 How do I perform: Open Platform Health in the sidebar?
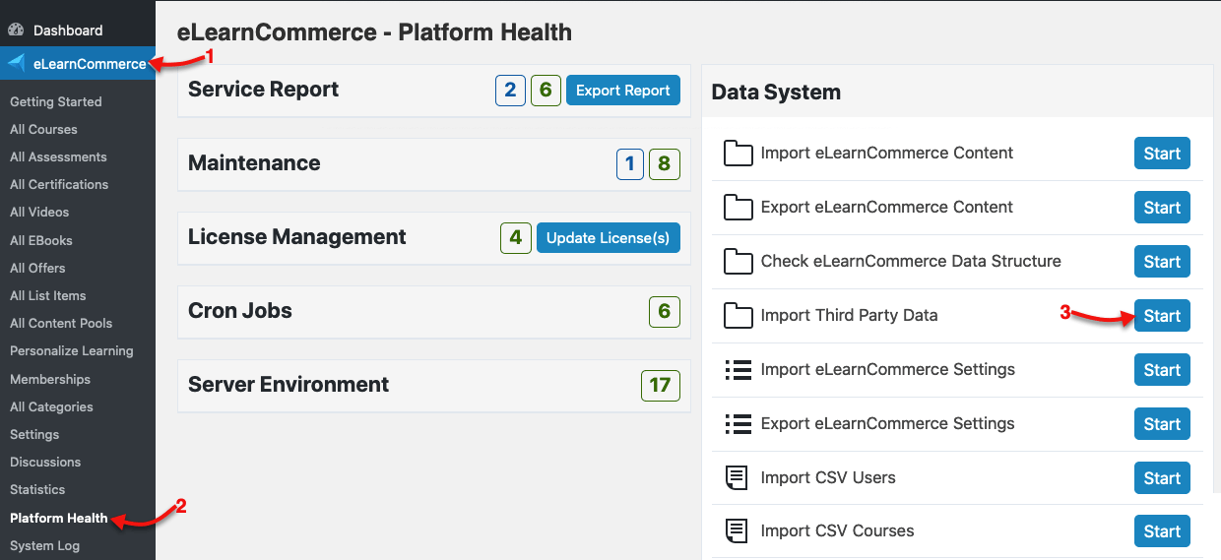coord(59,518)
